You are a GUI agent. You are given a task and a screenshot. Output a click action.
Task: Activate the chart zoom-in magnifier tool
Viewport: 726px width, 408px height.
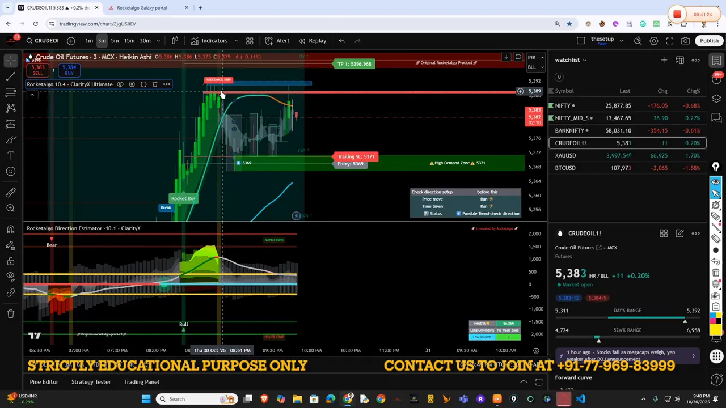pos(10,208)
